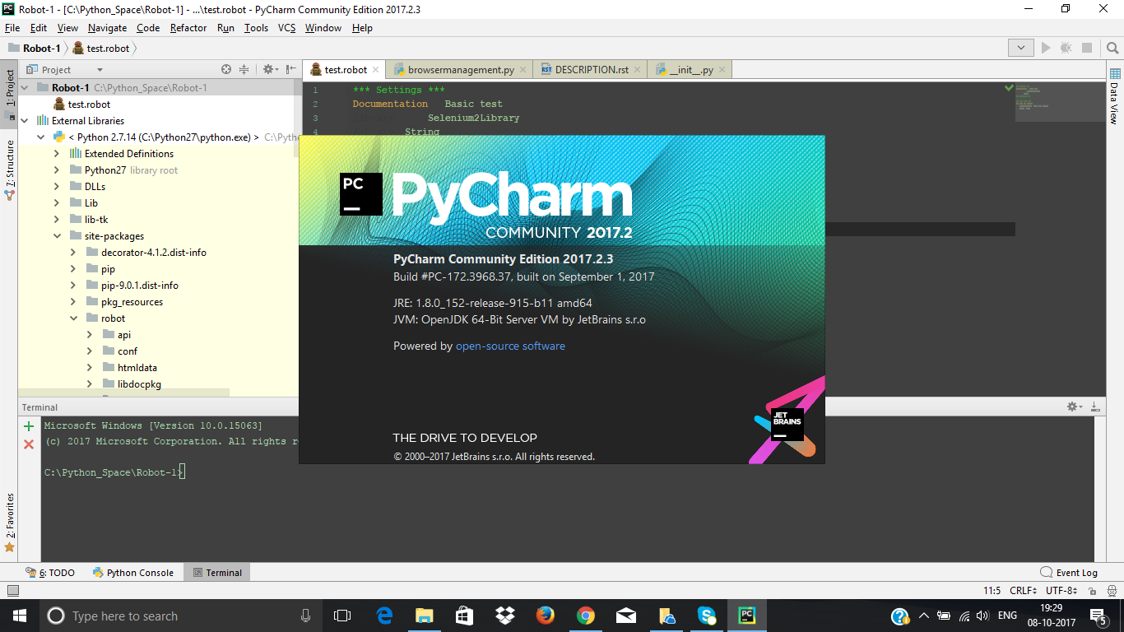
Task: Click green plus to add terminal session
Action: pyautogui.click(x=29, y=426)
